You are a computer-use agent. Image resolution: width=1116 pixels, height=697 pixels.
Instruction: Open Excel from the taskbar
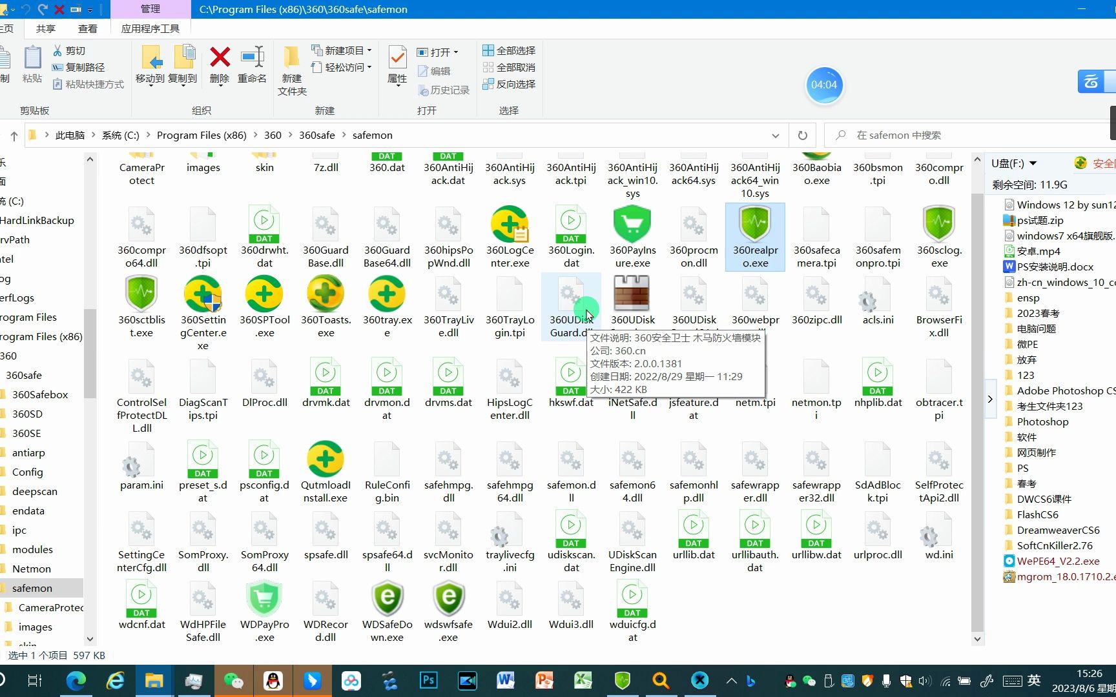(x=583, y=681)
